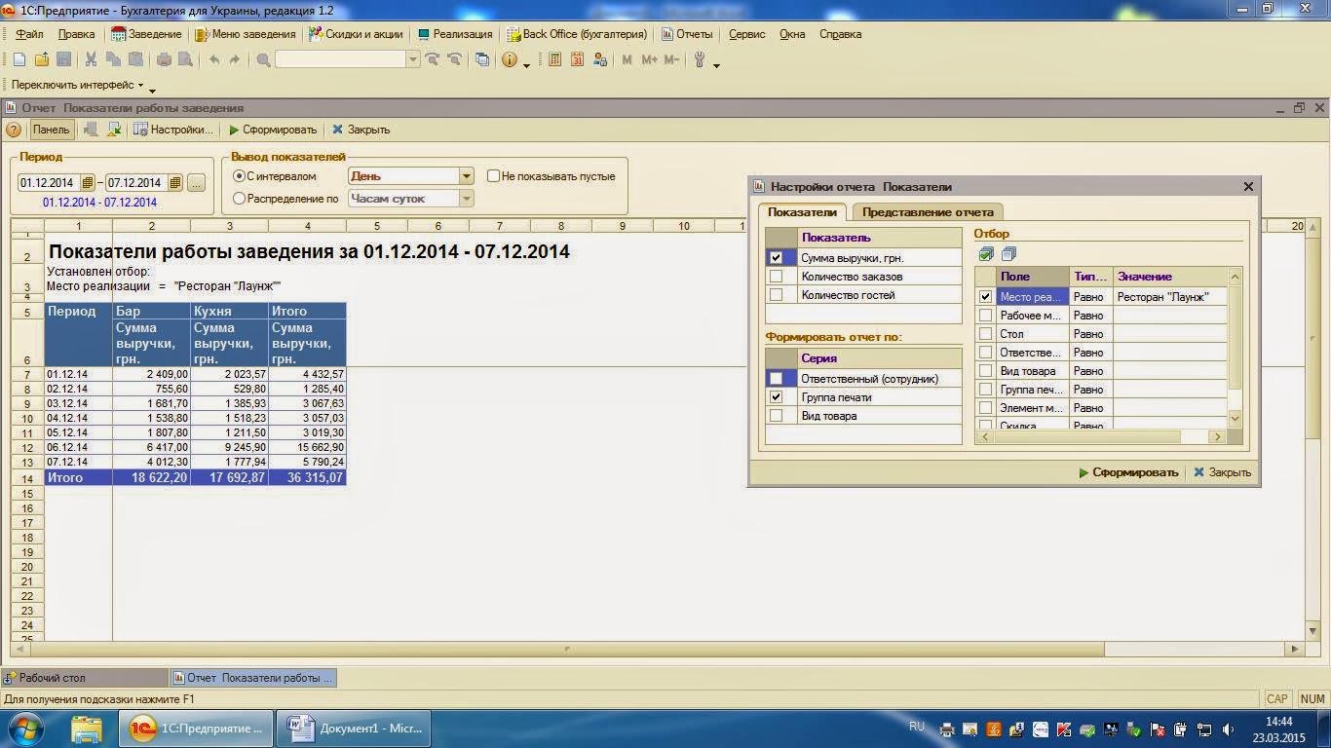Click the filter list vertical scrollbar down arrow
This screenshot has height=748, width=1331.
[x=1236, y=418]
